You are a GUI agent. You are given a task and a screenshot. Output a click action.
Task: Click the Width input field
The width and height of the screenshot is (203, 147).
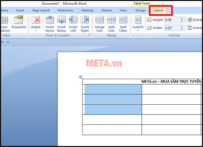click(172, 28)
